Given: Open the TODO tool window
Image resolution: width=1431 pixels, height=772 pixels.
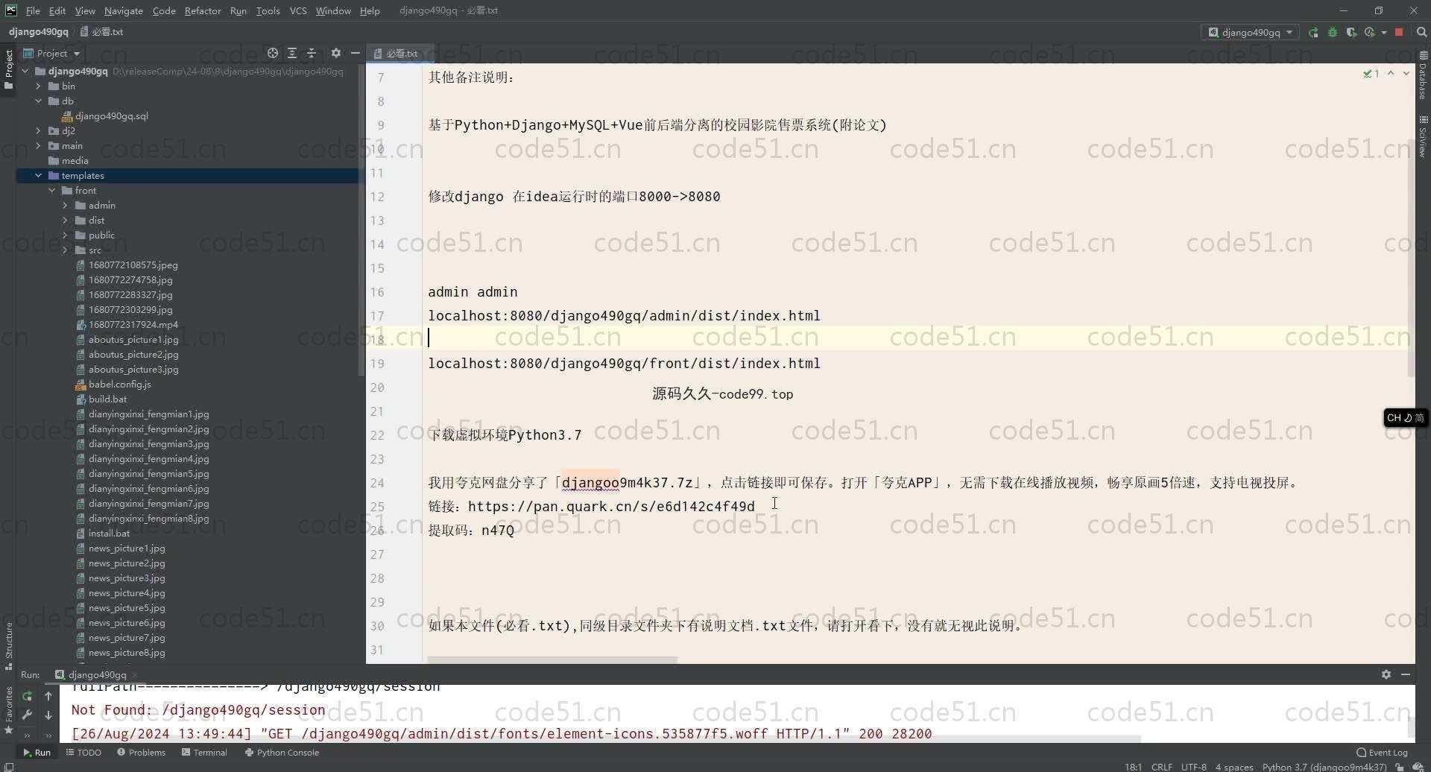Looking at the screenshot, I should click(83, 752).
